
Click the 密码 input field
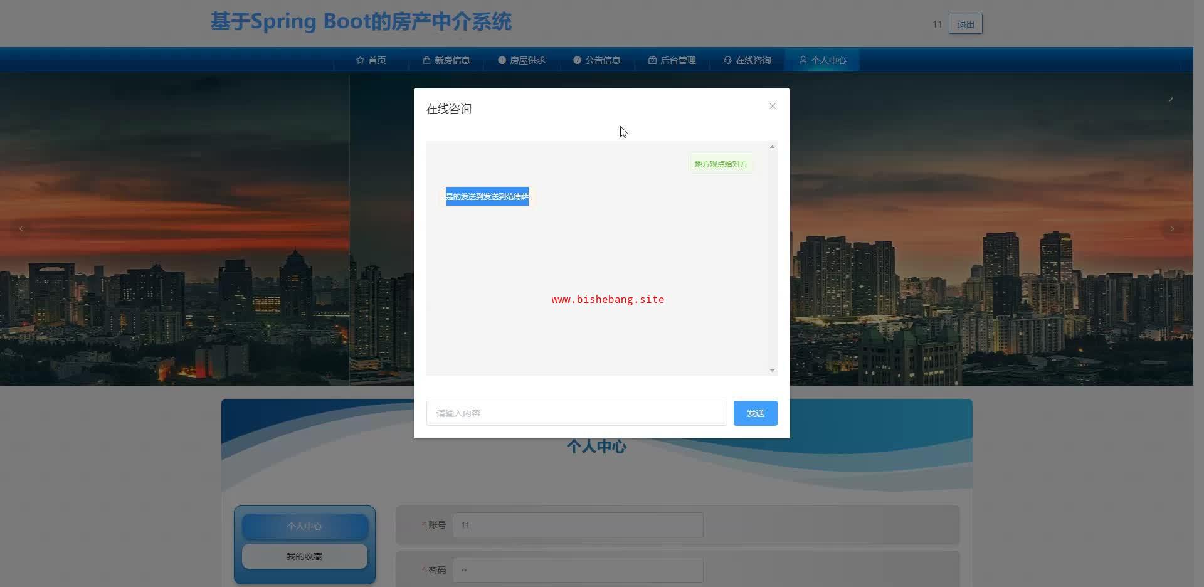click(x=578, y=570)
